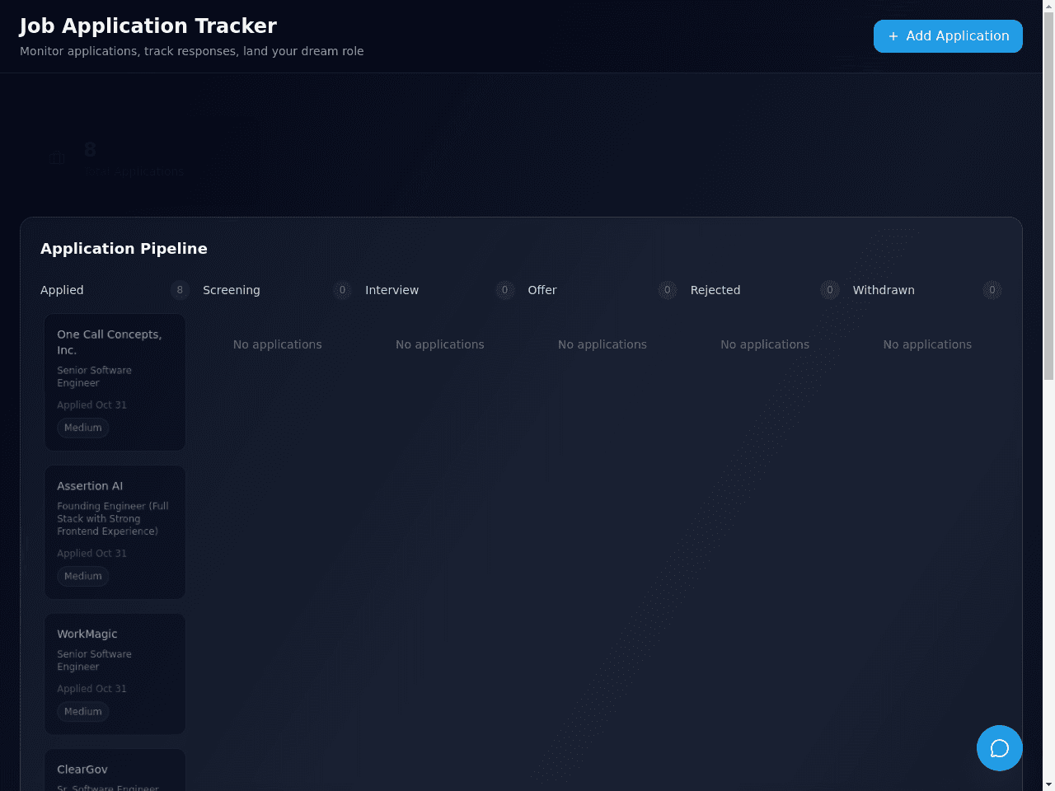1055x791 pixels.
Task: Click the Job Application Tracker title
Action: pos(148,26)
